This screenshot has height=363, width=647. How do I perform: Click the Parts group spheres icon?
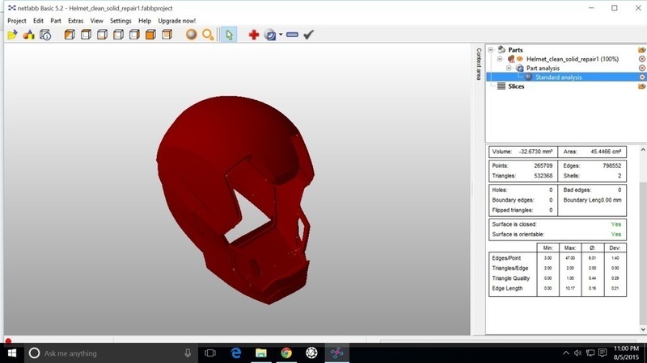pyautogui.click(x=501, y=50)
